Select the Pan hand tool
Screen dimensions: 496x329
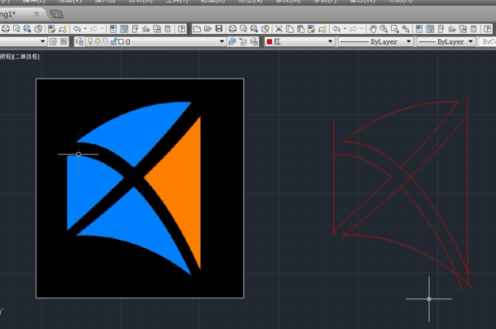(x=373, y=29)
